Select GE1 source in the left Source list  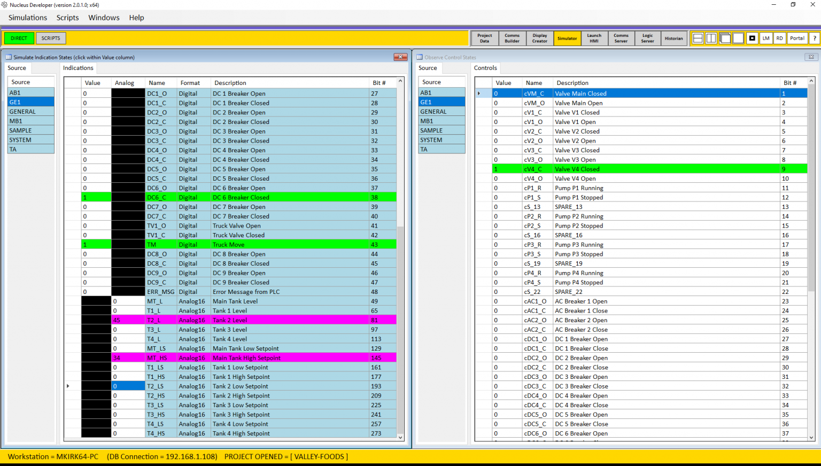30,102
